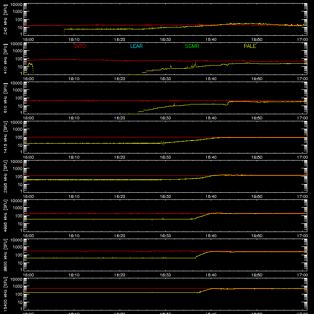Click 1000 y-axis value on 4995 MHz plot
The width and height of the screenshot is (314, 314).
tap(18, 208)
